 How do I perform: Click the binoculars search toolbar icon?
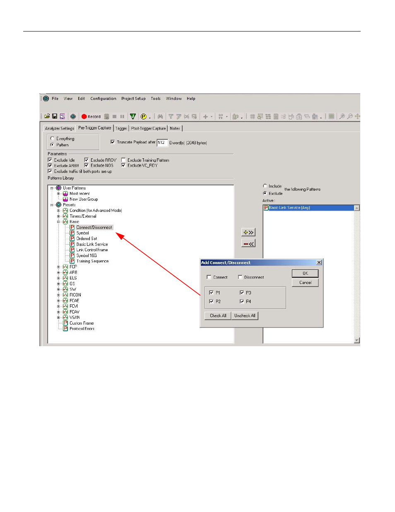(160, 116)
